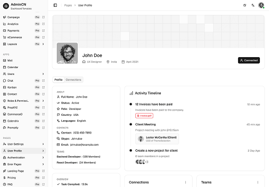Open Mail in the sidebar
This screenshot has height=187, width=269.
24,60
